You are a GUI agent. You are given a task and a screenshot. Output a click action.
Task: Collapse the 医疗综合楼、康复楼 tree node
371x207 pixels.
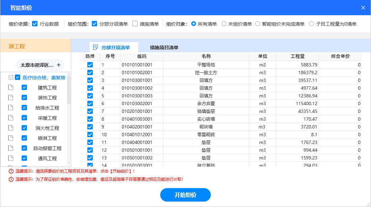[11, 78]
